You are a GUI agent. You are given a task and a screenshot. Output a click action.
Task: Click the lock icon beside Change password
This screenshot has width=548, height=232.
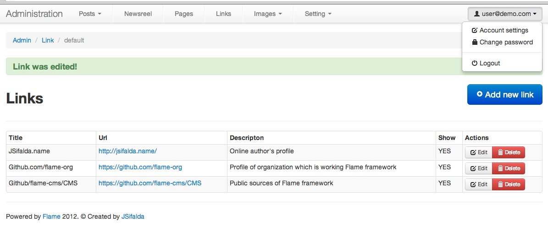[x=475, y=42]
